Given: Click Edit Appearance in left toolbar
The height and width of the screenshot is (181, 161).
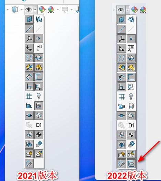Looking at the screenshot, I should (x=42, y=10).
